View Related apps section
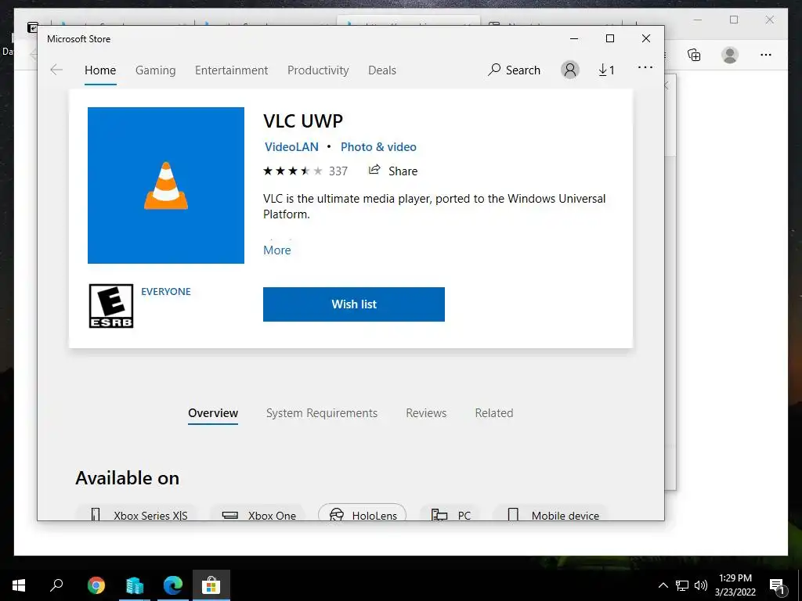The image size is (802, 601). click(494, 413)
